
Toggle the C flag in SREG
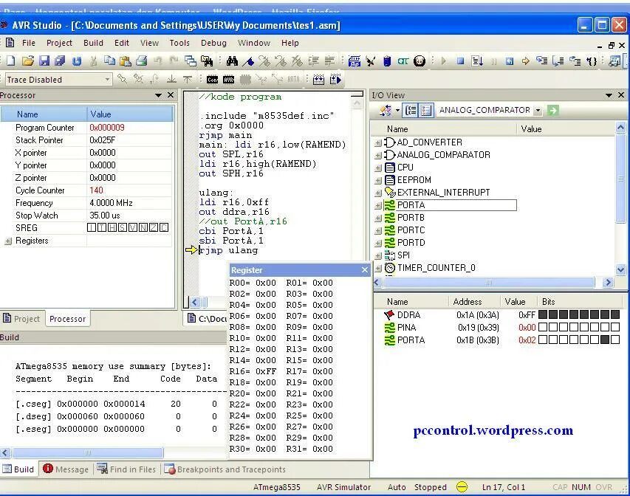[163, 228]
